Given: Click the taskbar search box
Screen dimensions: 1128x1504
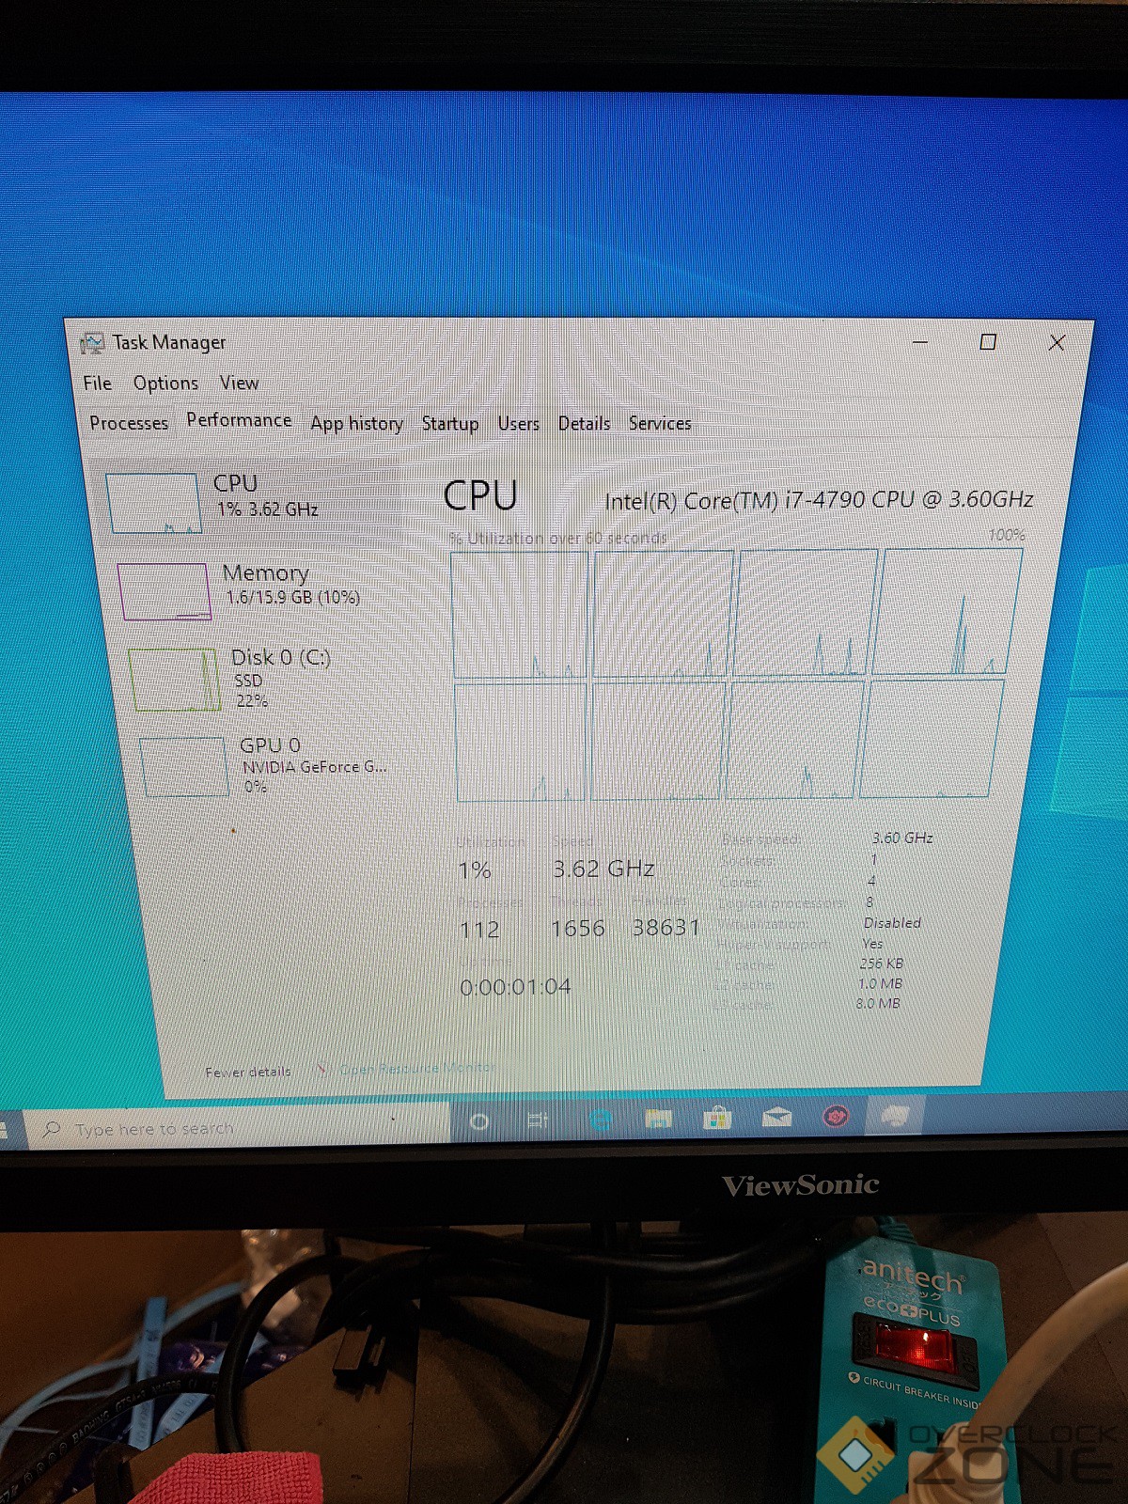Looking at the screenshot, I should (x=235, y=1128).
